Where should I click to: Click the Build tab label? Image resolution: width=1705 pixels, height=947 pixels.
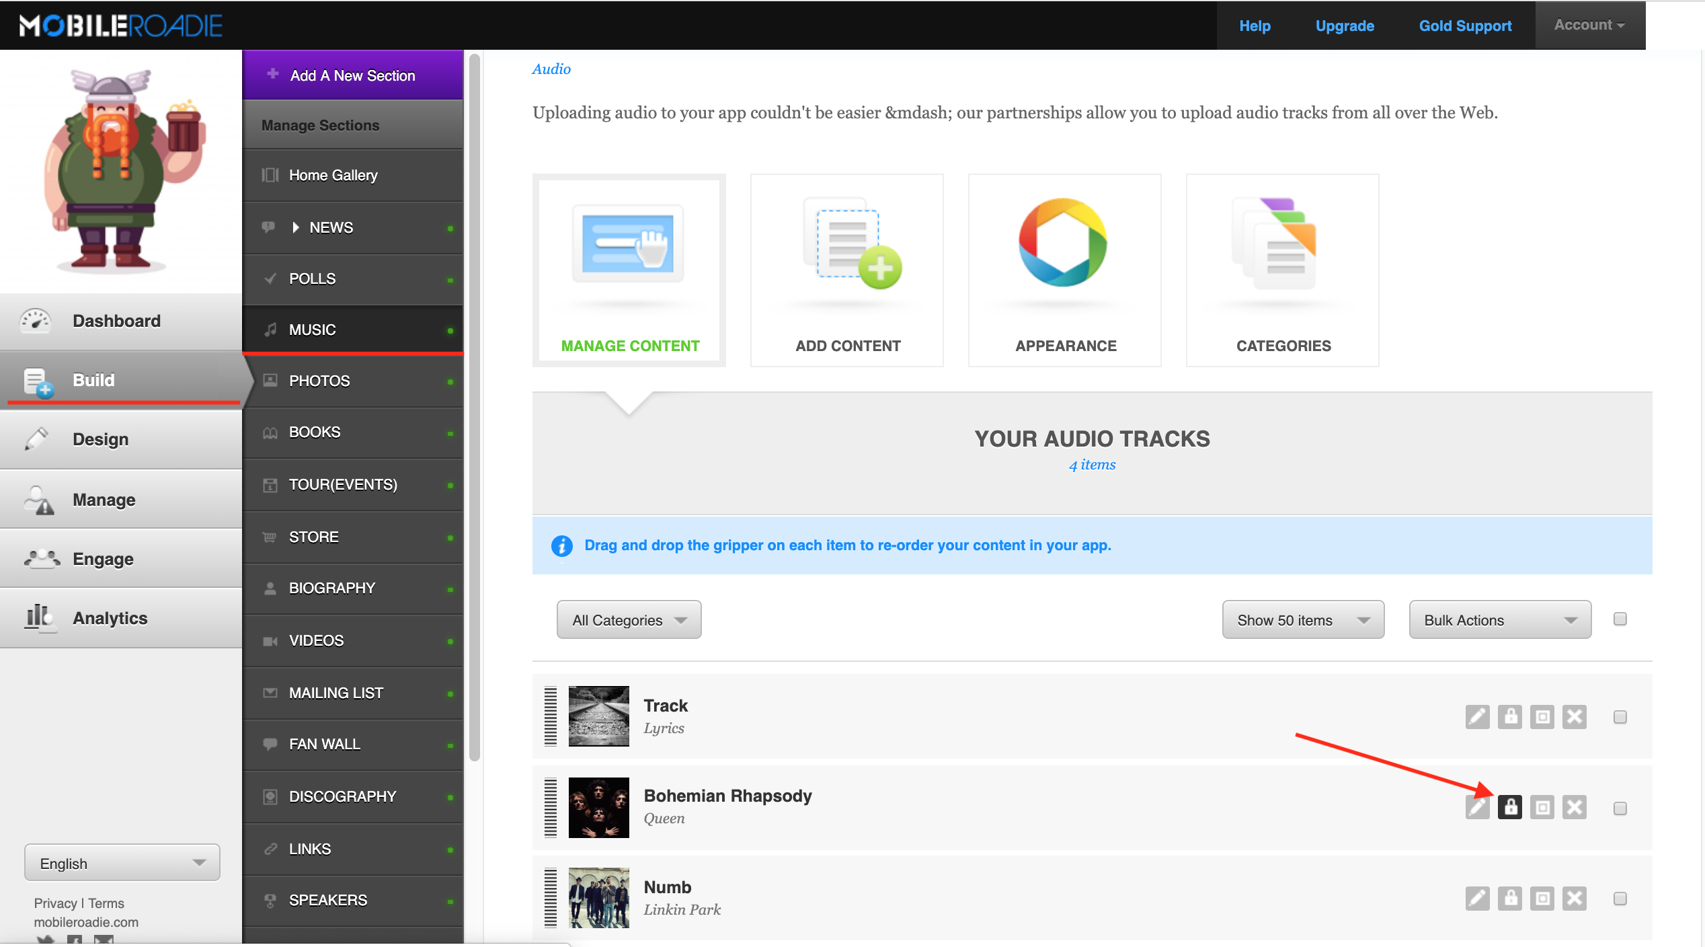(x=93, y=380)
